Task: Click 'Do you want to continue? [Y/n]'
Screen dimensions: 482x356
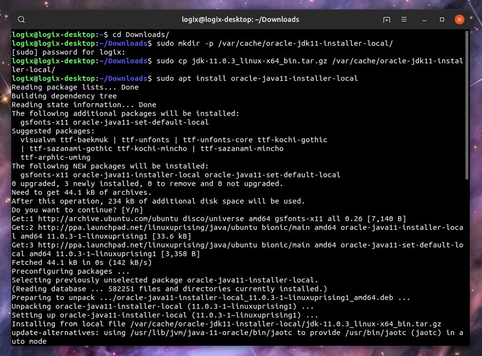Action: tap(77, 210)
